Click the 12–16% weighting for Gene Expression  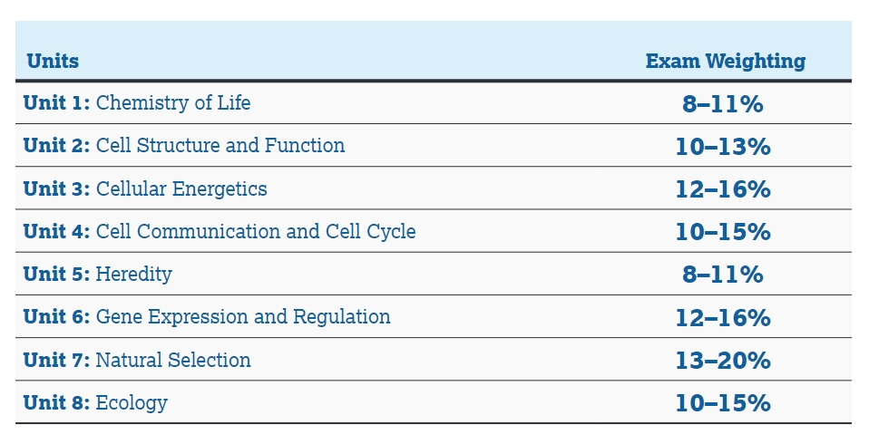click(723, 318)
